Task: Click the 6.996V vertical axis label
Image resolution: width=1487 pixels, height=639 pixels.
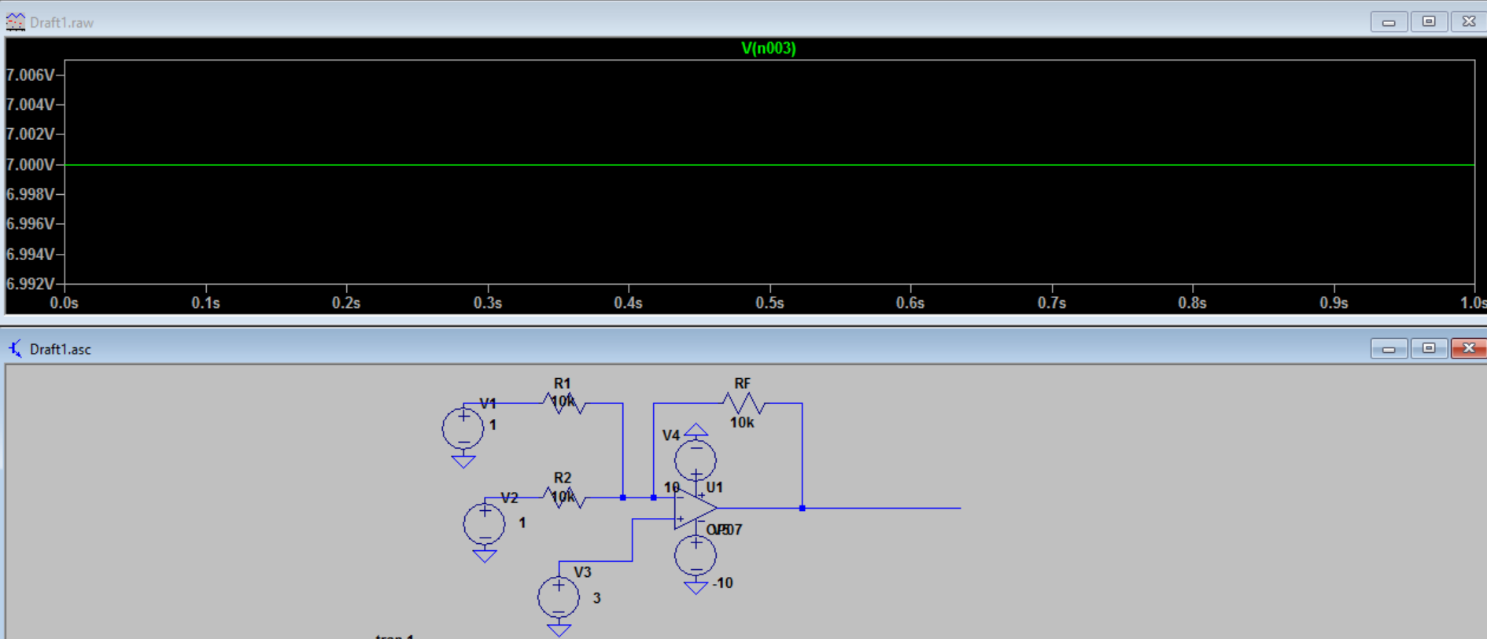Action: pyautogui.click(x=31, y=224)
